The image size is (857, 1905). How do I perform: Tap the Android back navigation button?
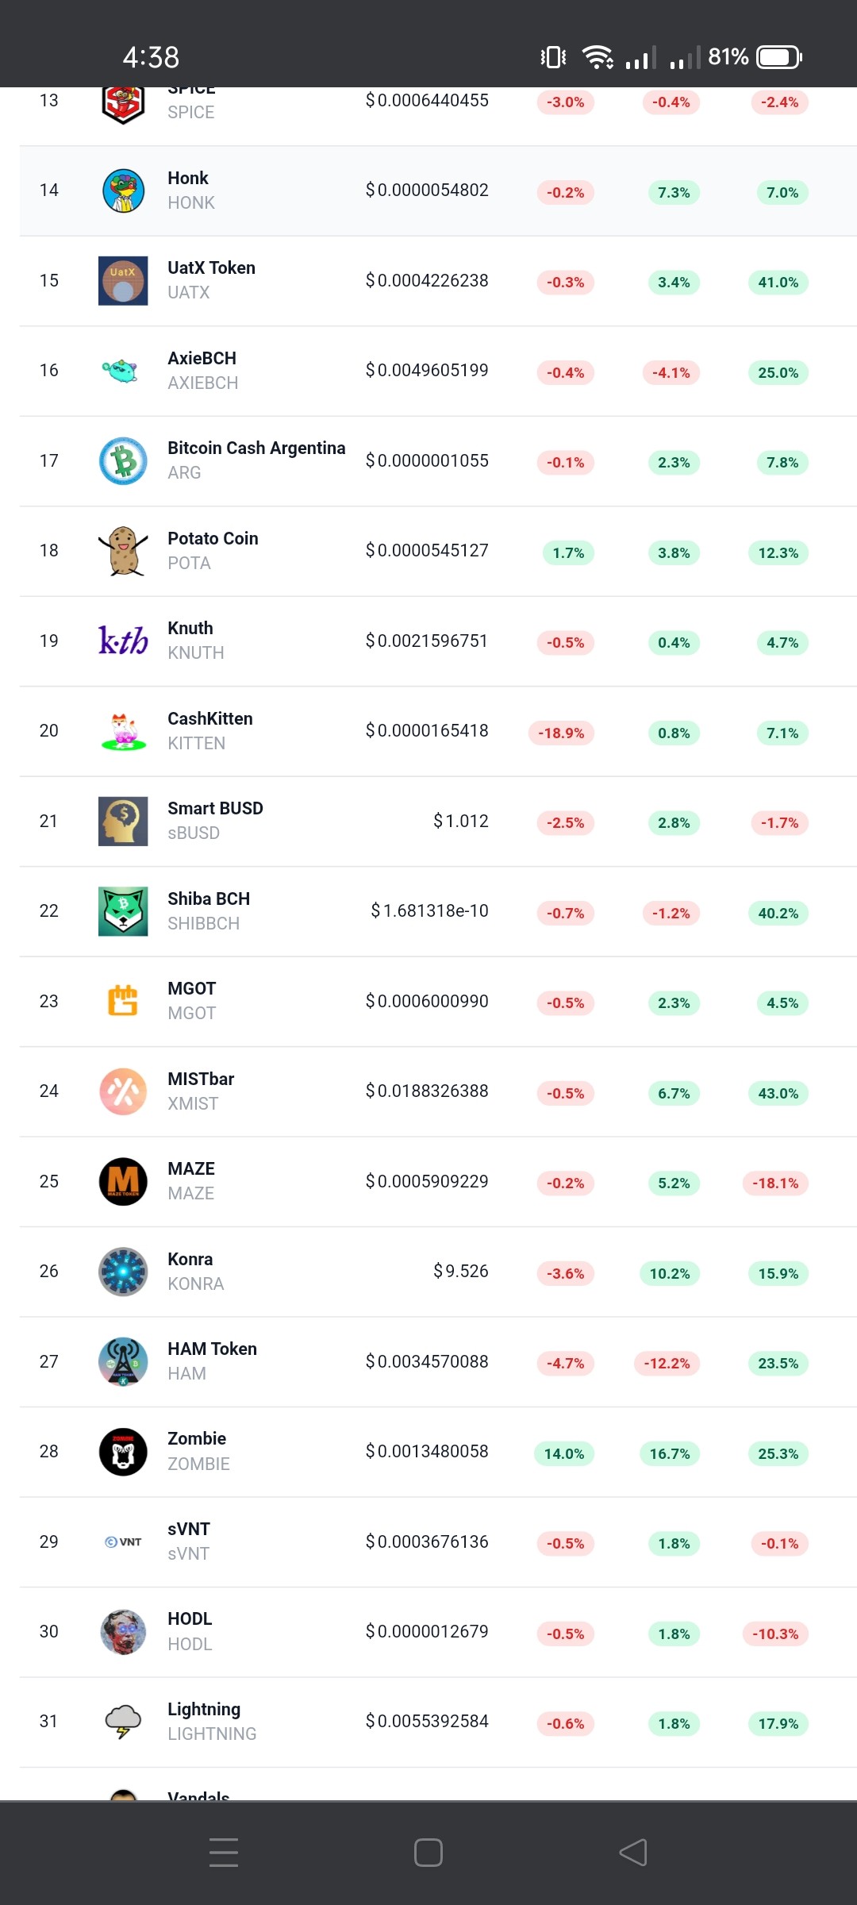pos(633,1853)
